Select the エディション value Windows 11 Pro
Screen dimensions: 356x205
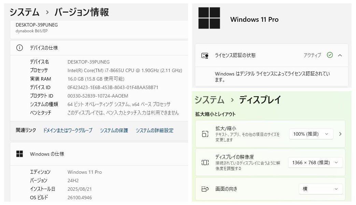(85, 172)
